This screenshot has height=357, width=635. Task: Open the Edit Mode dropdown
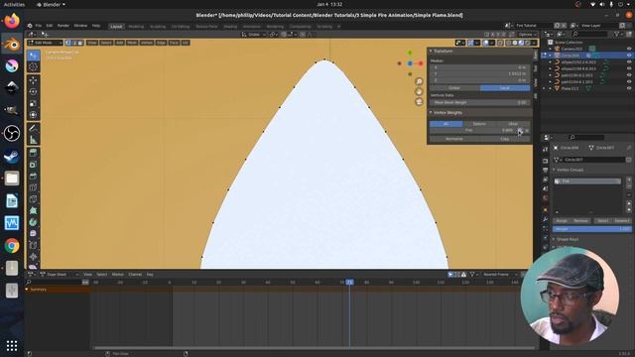click(x=45, y=43)
